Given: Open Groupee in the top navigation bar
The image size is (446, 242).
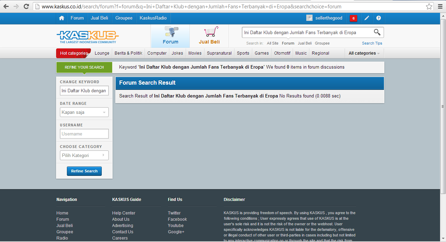Looking at the screenshot, I should pos(124,18).
